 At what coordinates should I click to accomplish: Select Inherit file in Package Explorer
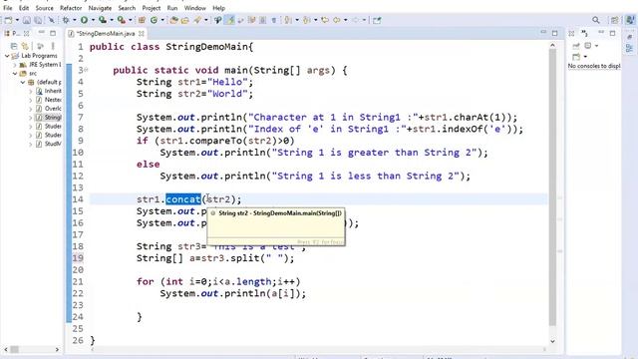pyautogui.click(x=49, y=91)
